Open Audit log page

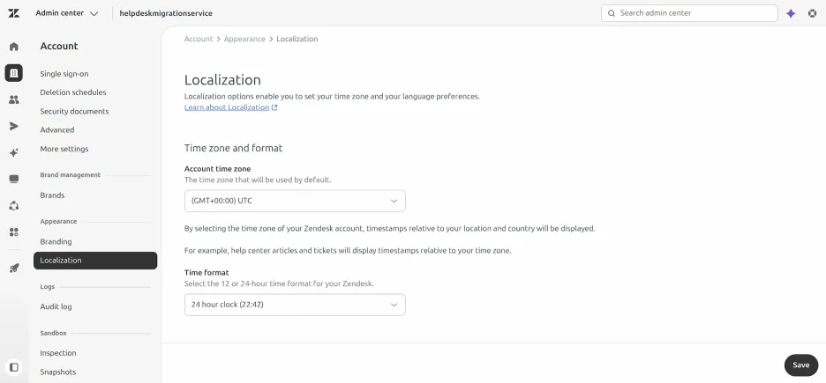tap(56, 306)
